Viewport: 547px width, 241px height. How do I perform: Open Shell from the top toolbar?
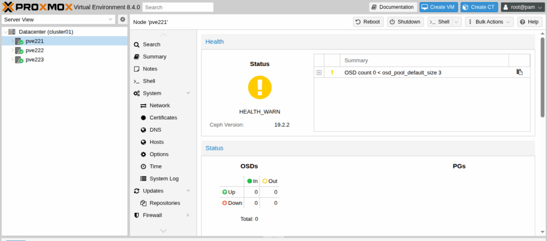click(x=440, y=22)
